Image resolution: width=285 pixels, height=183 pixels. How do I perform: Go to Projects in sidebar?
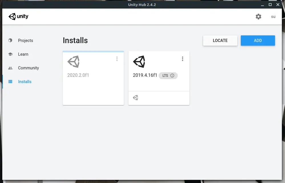(x=25, y=40)
